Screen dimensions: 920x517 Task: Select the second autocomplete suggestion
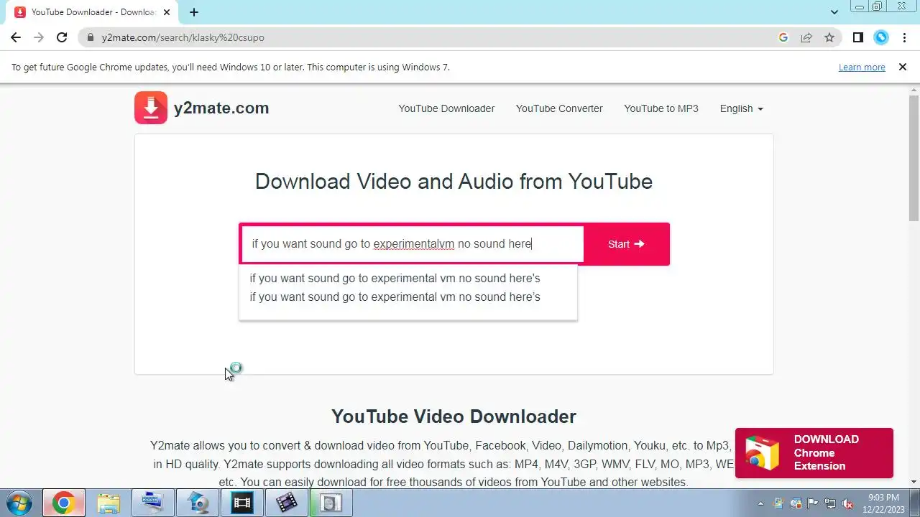click(x=408, y=297)
